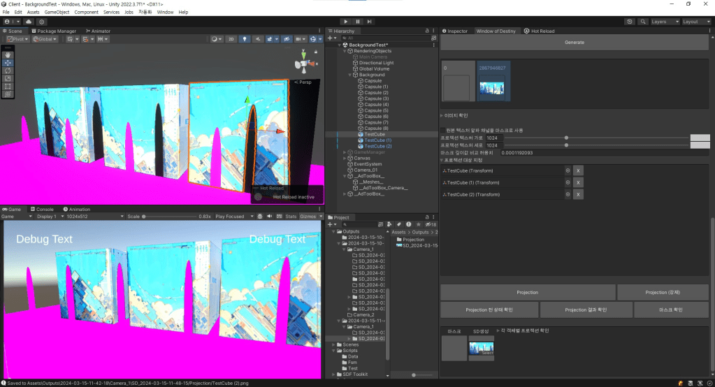Open the Pivot dropdown
Screen dimensions: 715x387
point(17,39)
